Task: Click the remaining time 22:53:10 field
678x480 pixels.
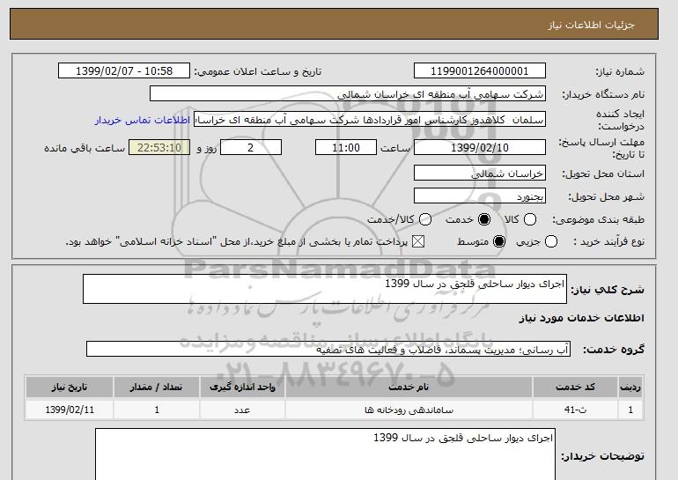Action: (159, 147)
